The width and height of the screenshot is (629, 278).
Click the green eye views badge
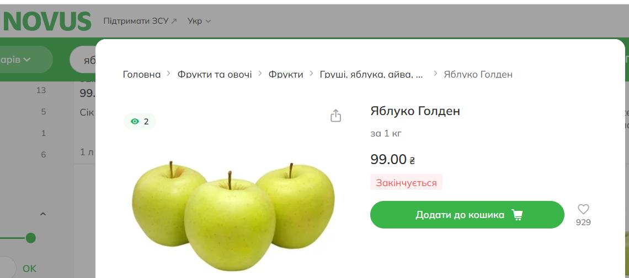point(140,122)
